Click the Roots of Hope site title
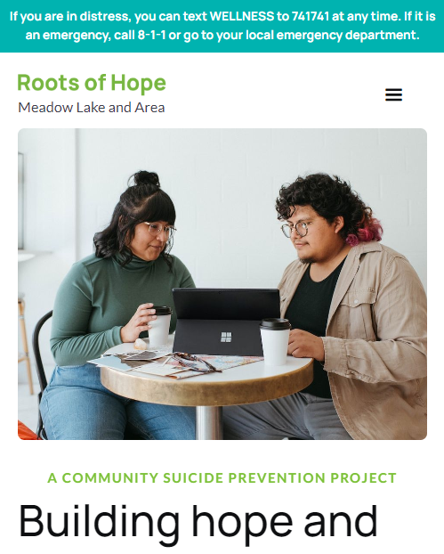 pyautogui.click(x=92, y=83)
